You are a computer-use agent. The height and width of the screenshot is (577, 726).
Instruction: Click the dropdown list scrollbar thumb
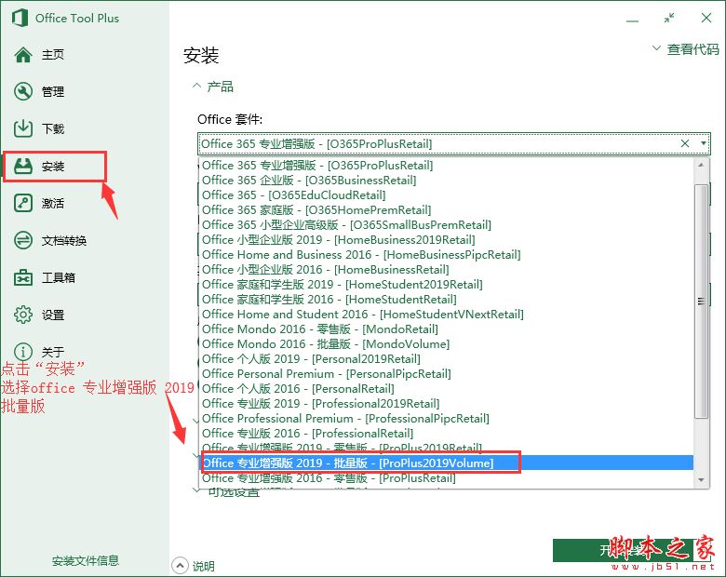click(701, 301)
